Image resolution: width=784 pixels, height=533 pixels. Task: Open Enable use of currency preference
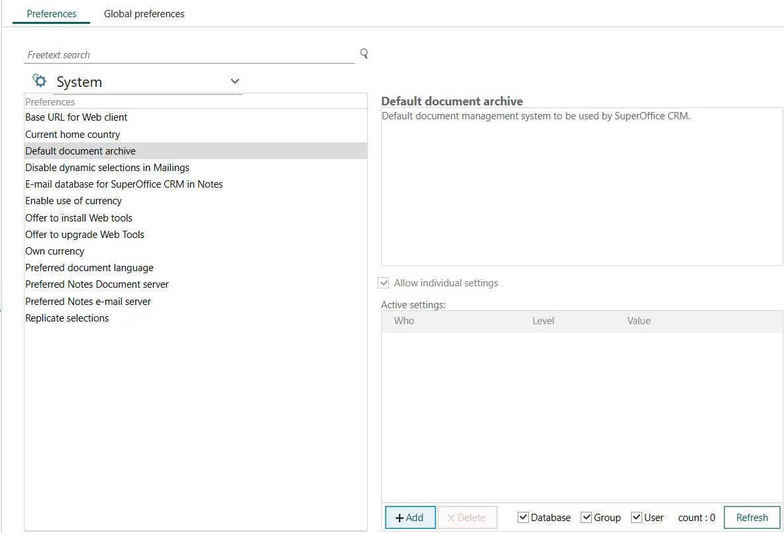74,201
